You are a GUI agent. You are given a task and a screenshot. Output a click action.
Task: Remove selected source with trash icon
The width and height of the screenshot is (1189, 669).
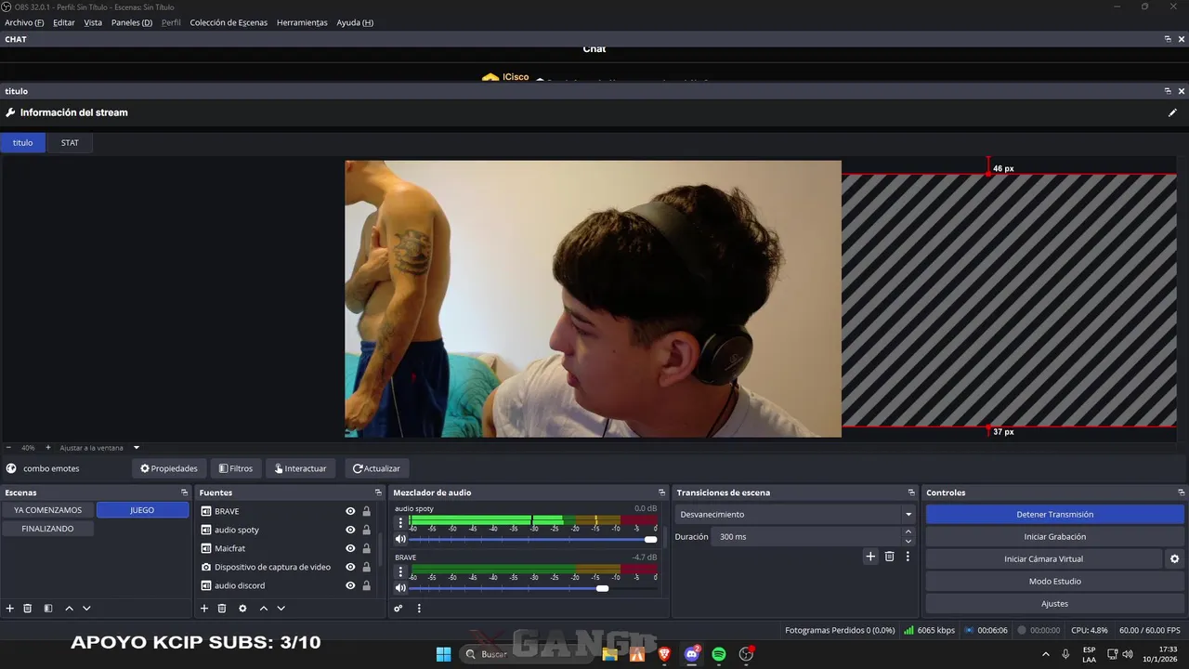(x=222, y=609)
